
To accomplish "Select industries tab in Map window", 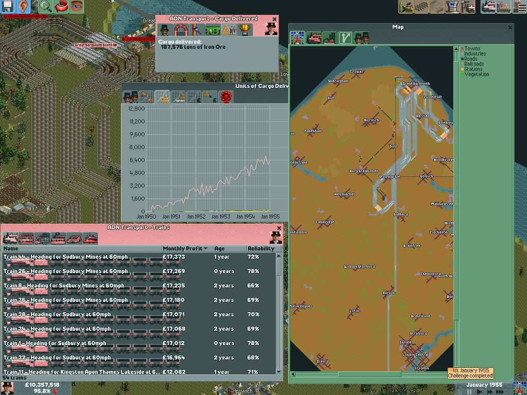I will tap(329, 38).
